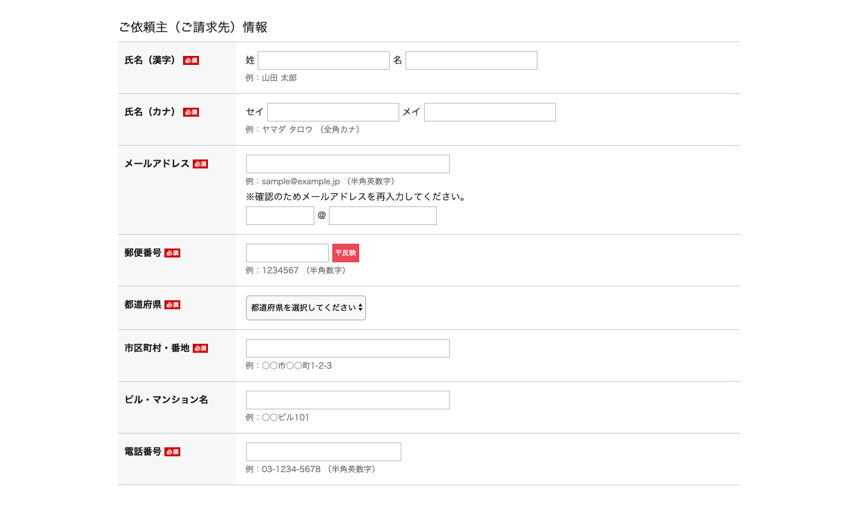This screenshot has width=858, height=506.
Task: Click the 必須 badge beside 氏名(カナ)
Action: pos(191,113)
